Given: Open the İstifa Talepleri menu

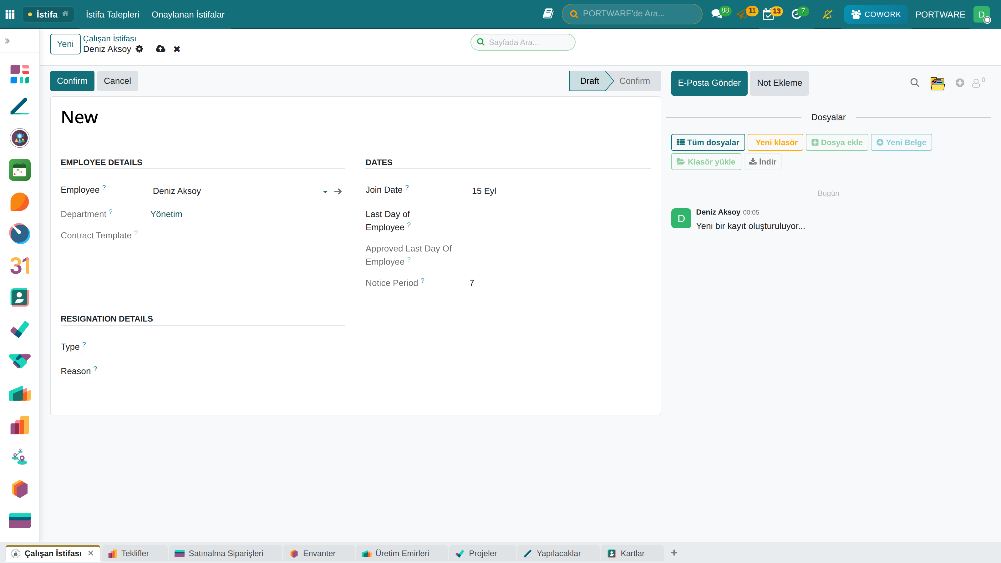Looking at the screenshot, I should pos(112,14).
